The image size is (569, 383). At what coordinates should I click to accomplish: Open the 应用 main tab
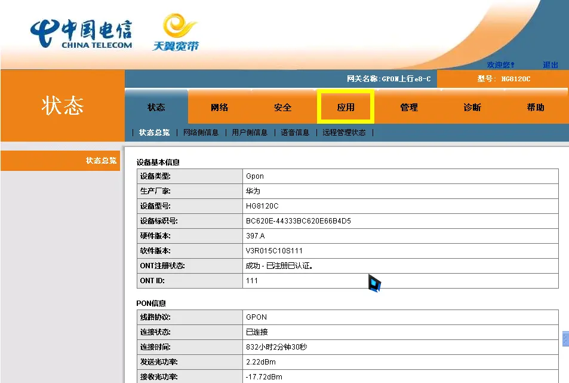346,107
